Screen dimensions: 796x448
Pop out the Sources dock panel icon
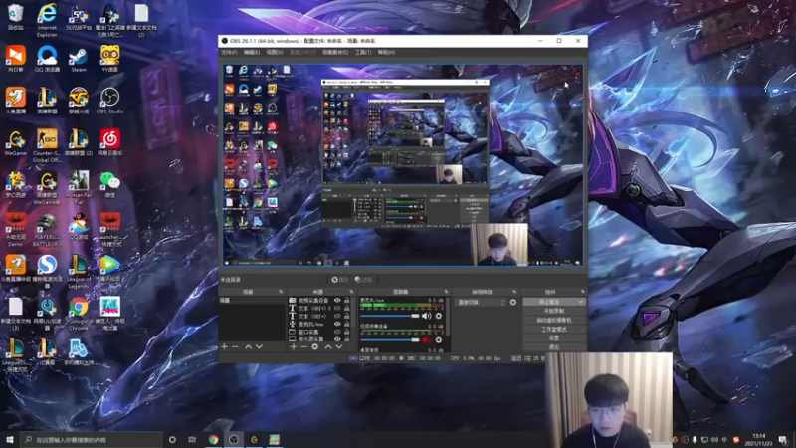(x=351, y=292)
